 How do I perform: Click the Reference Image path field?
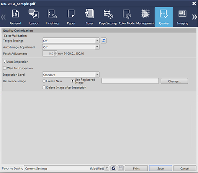coord(130,81)
